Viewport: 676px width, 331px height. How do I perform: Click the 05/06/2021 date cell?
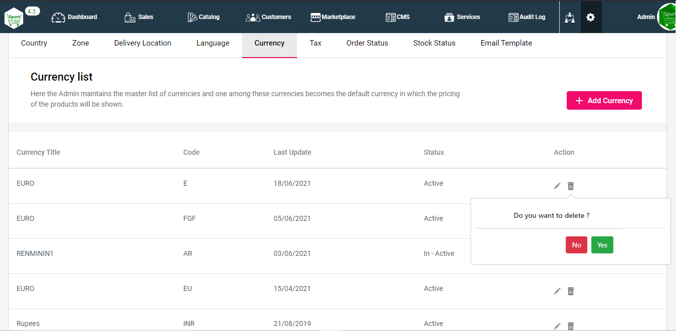292,218
